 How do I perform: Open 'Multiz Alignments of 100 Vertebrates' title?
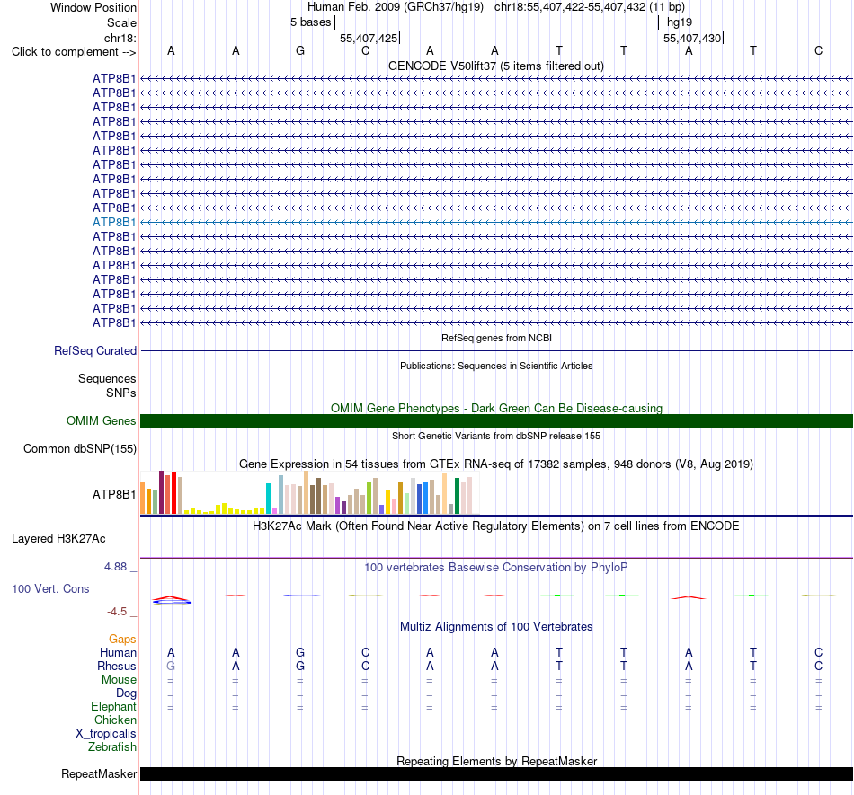point(495,627)
